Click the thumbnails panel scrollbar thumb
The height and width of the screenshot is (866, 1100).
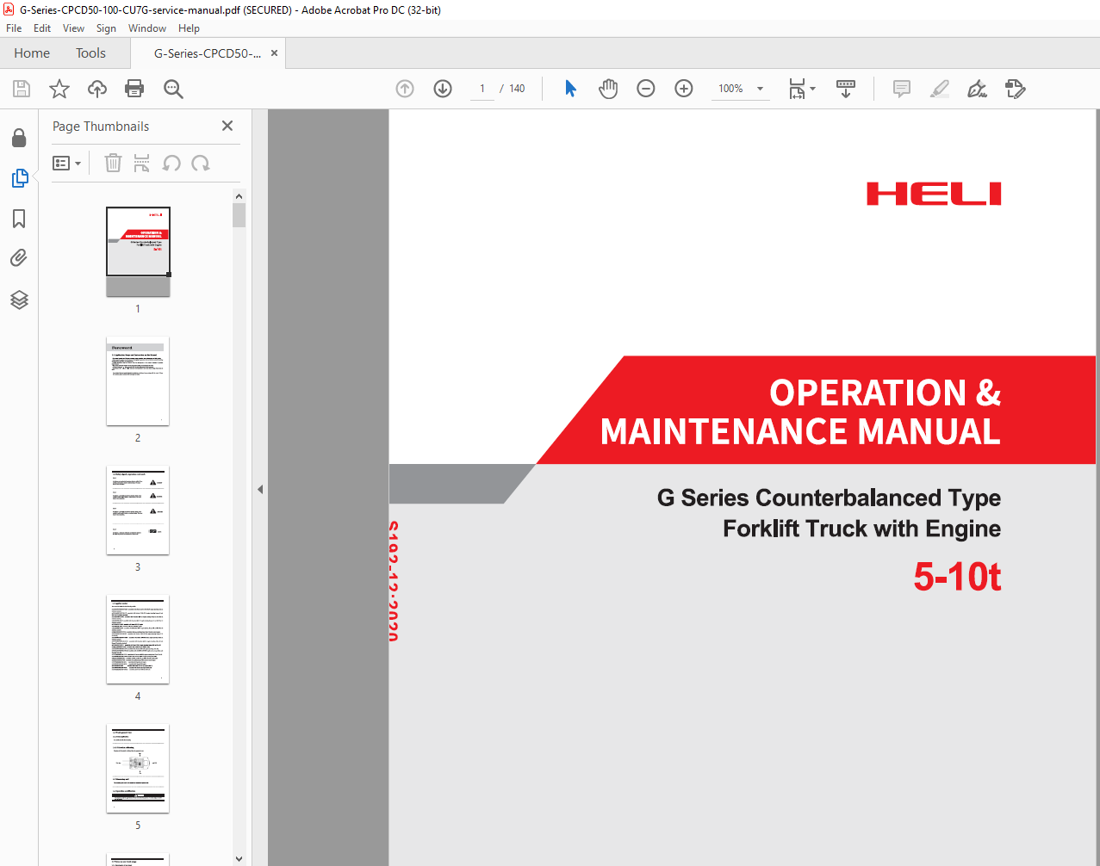239,215
